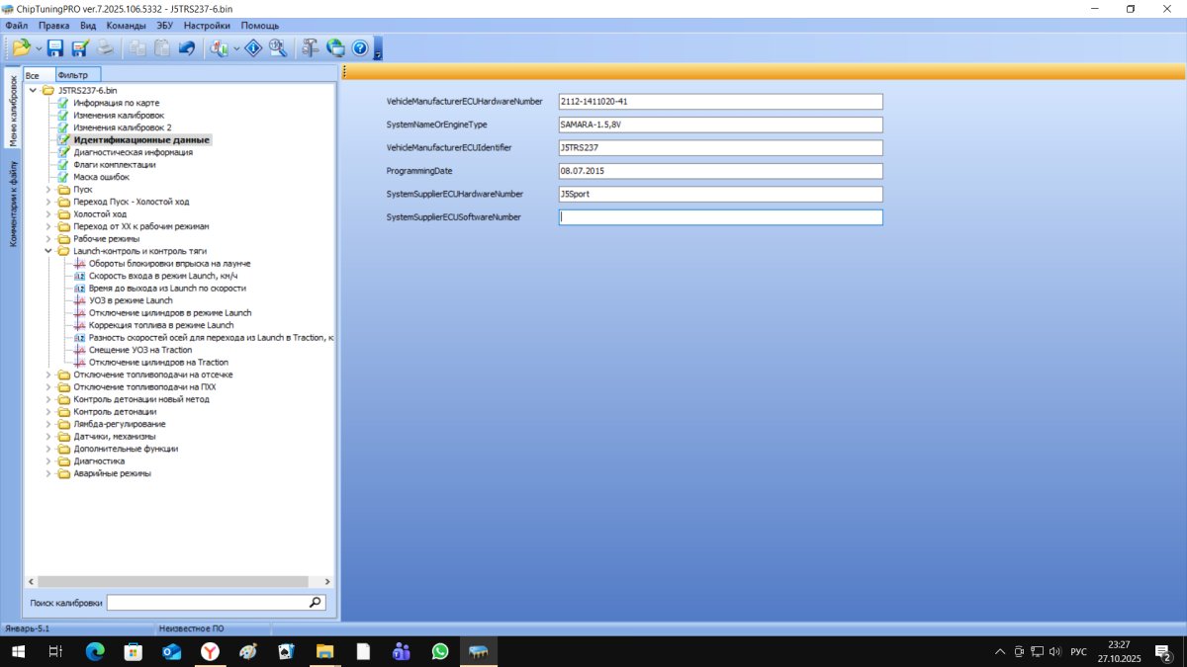
Task: Select Отключение цилиндров на Traction
Action: click(158, 363)
